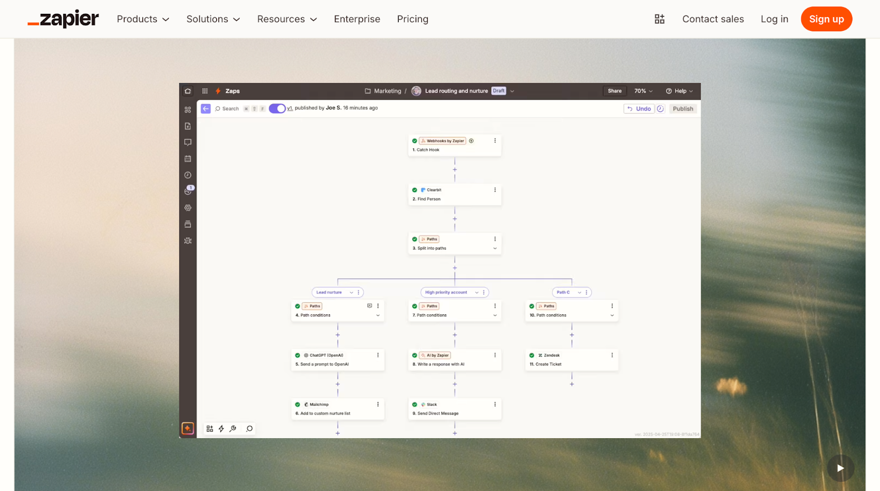Screen dimensions: 880x491
Task: Toggle the Zap on/off switch
Action: (x=277, y=108)
